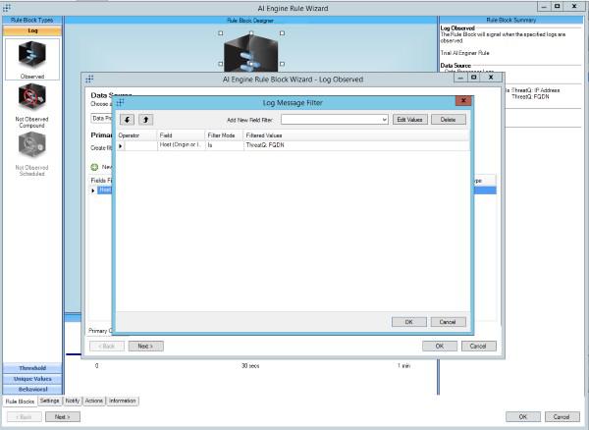Expand the Unique Values block category

point(32,379)
